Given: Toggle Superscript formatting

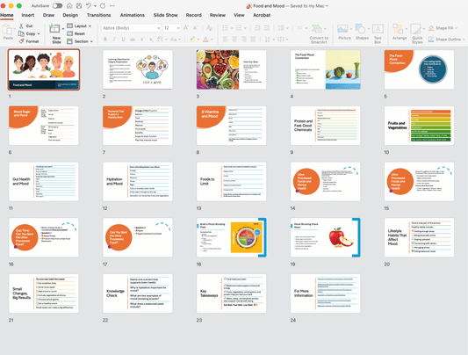Looking at the screenshot, I should click(142, 40).
